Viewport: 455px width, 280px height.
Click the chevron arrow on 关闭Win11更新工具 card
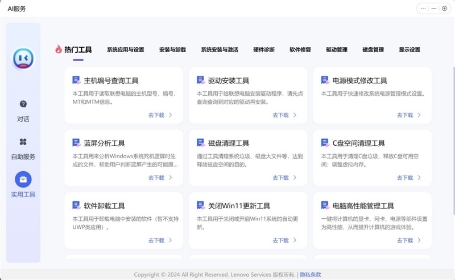[295, 240]
